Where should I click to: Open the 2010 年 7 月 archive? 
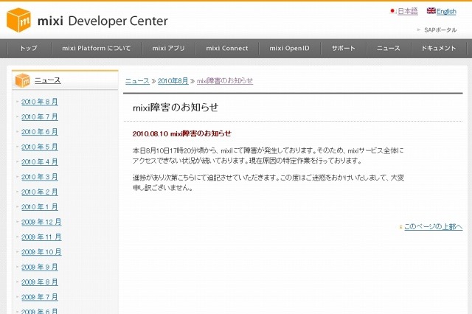coord(39,117)
